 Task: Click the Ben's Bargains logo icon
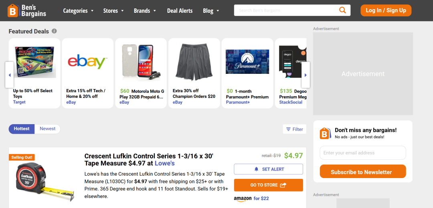click(x=13, y=11)
